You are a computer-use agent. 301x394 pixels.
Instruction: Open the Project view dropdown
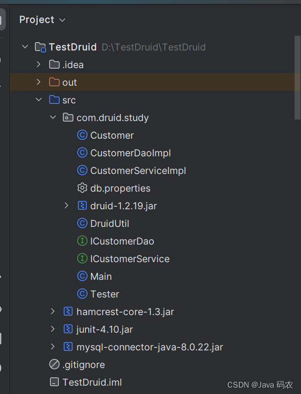point(62,20)
